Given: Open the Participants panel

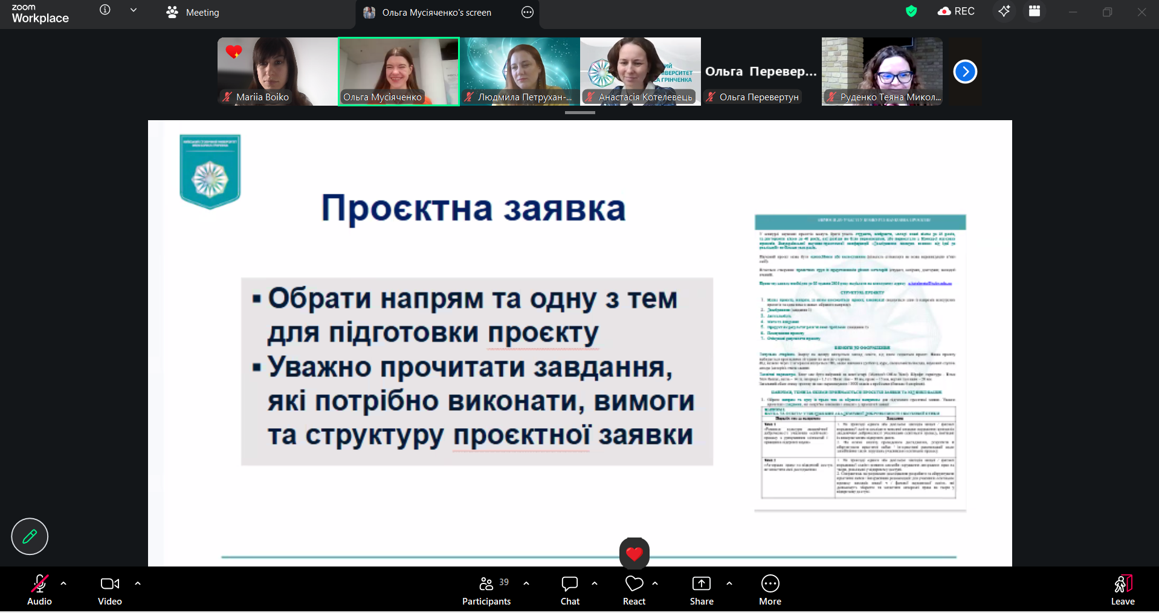Looking at the screenshot, I should tap(486, 590).
